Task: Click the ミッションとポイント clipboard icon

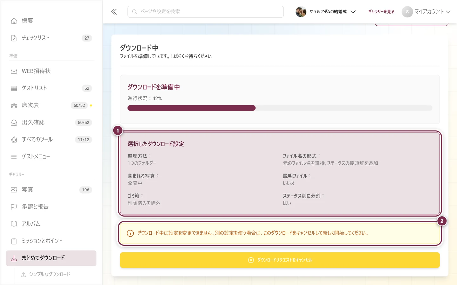Action: click(x=14, y=241)
